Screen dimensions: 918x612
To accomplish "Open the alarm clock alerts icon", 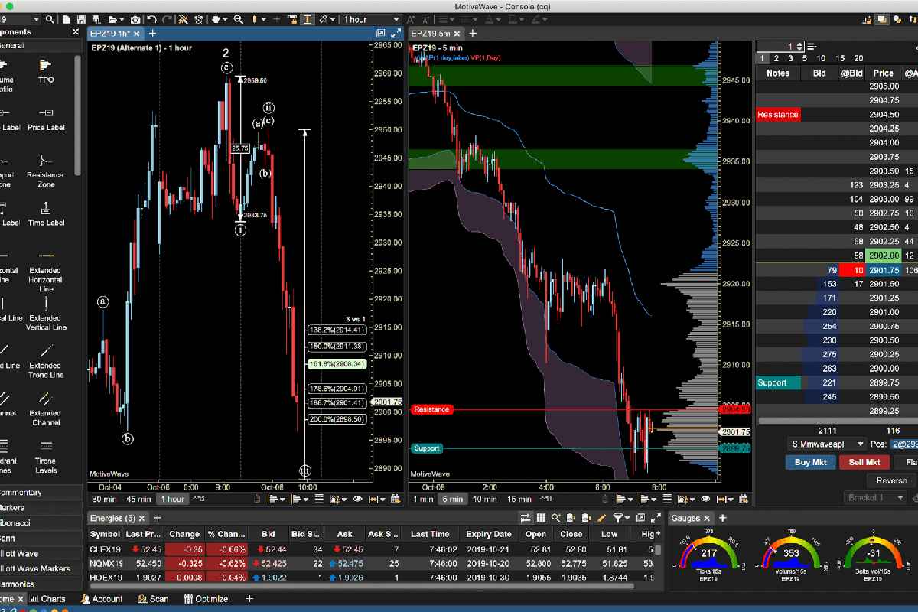I will click(x=198, y=19).
